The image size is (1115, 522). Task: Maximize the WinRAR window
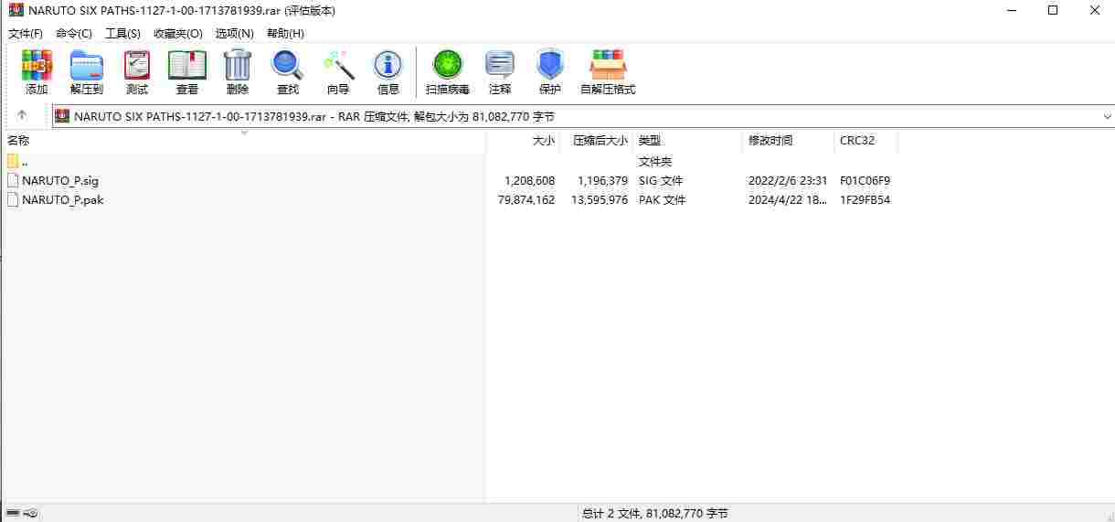(x=1053, y=11)
